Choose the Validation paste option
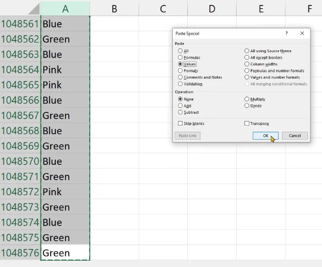The image size is (322, 267). [x=181, y=84]
